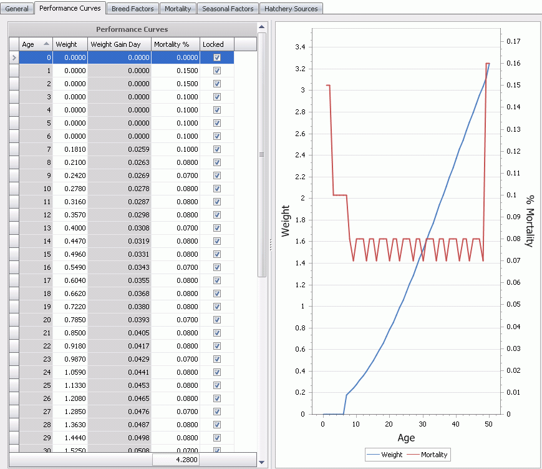Click the Weight legend entry in chart
Viewport: 542px width, 469px height.
tap(384, 455)
